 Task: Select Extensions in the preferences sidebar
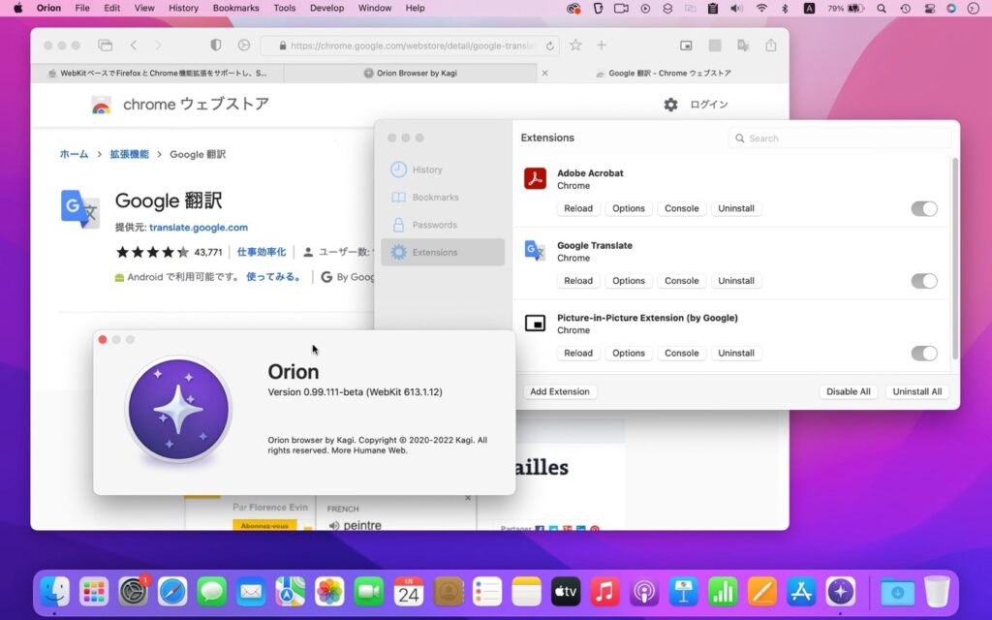click(441, 252)
